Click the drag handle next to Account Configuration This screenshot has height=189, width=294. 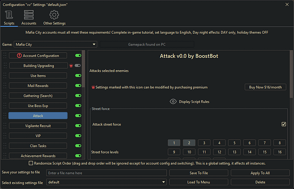5,56
